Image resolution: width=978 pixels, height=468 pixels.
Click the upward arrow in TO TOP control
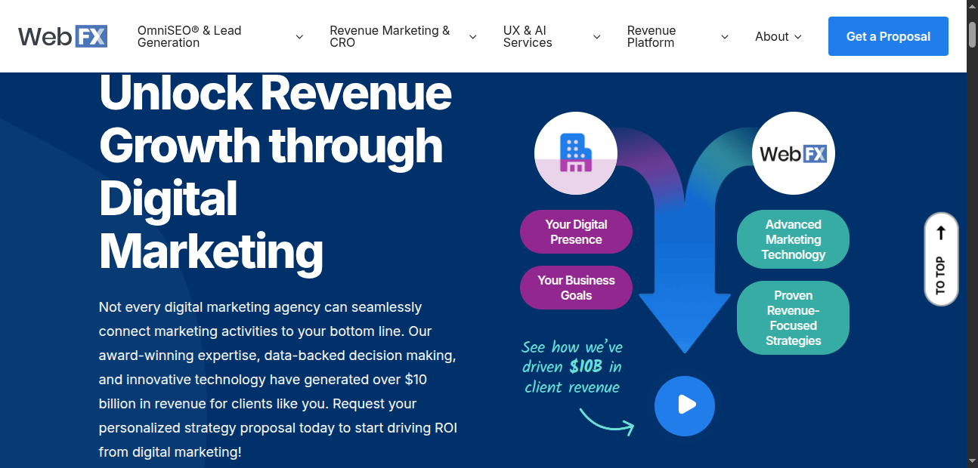point(941,234)
